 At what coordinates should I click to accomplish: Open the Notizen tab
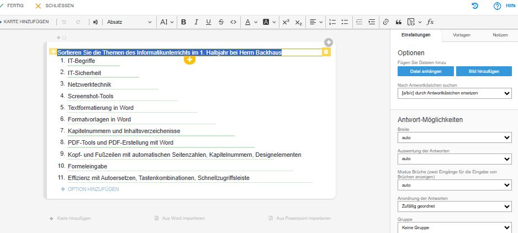click(x=500, y=35)
